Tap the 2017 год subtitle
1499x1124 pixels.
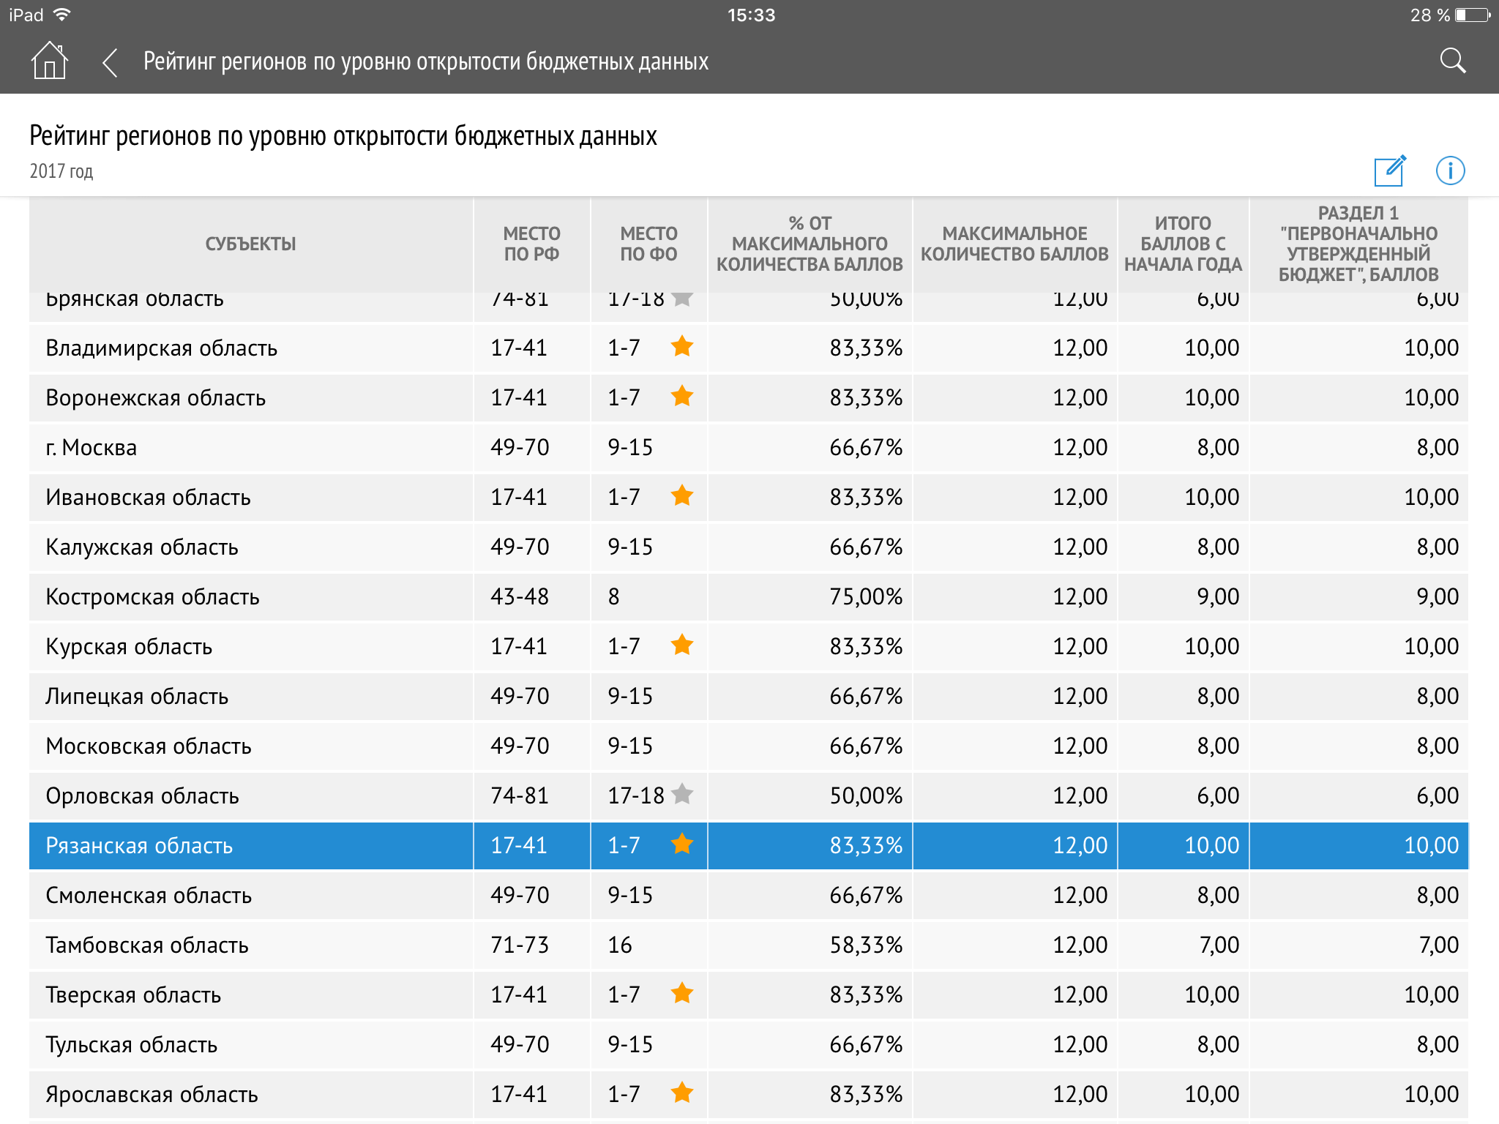[x=61, y=171]
